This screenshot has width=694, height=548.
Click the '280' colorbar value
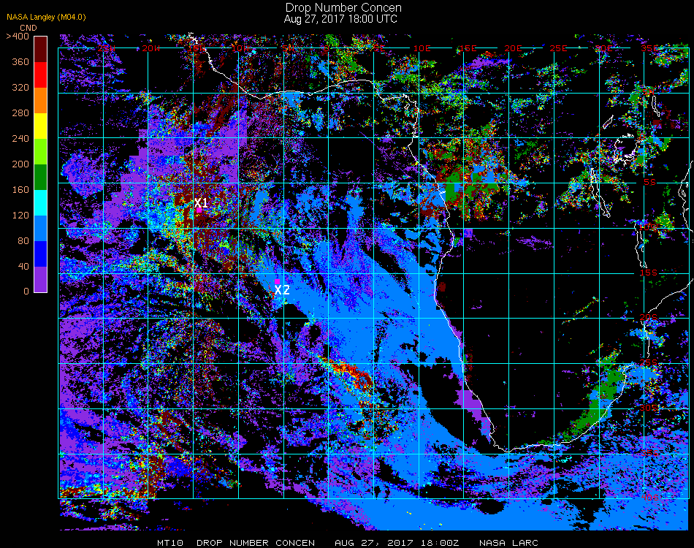tap(20, 113)
